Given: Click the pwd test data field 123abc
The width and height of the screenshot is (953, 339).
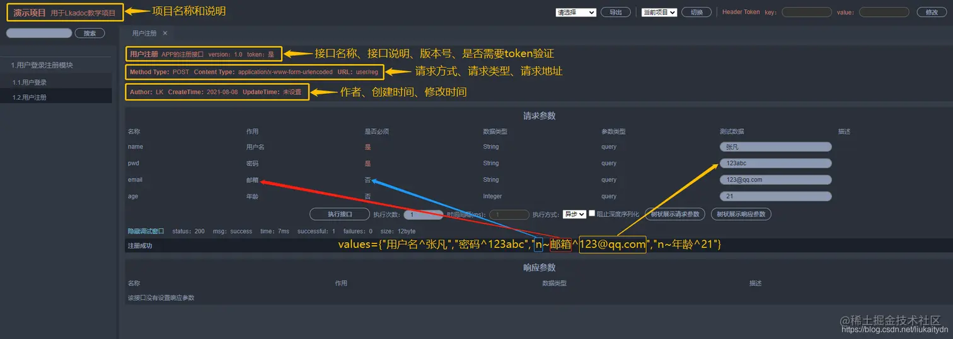Looking at the screenshot, I should [775, 164].
